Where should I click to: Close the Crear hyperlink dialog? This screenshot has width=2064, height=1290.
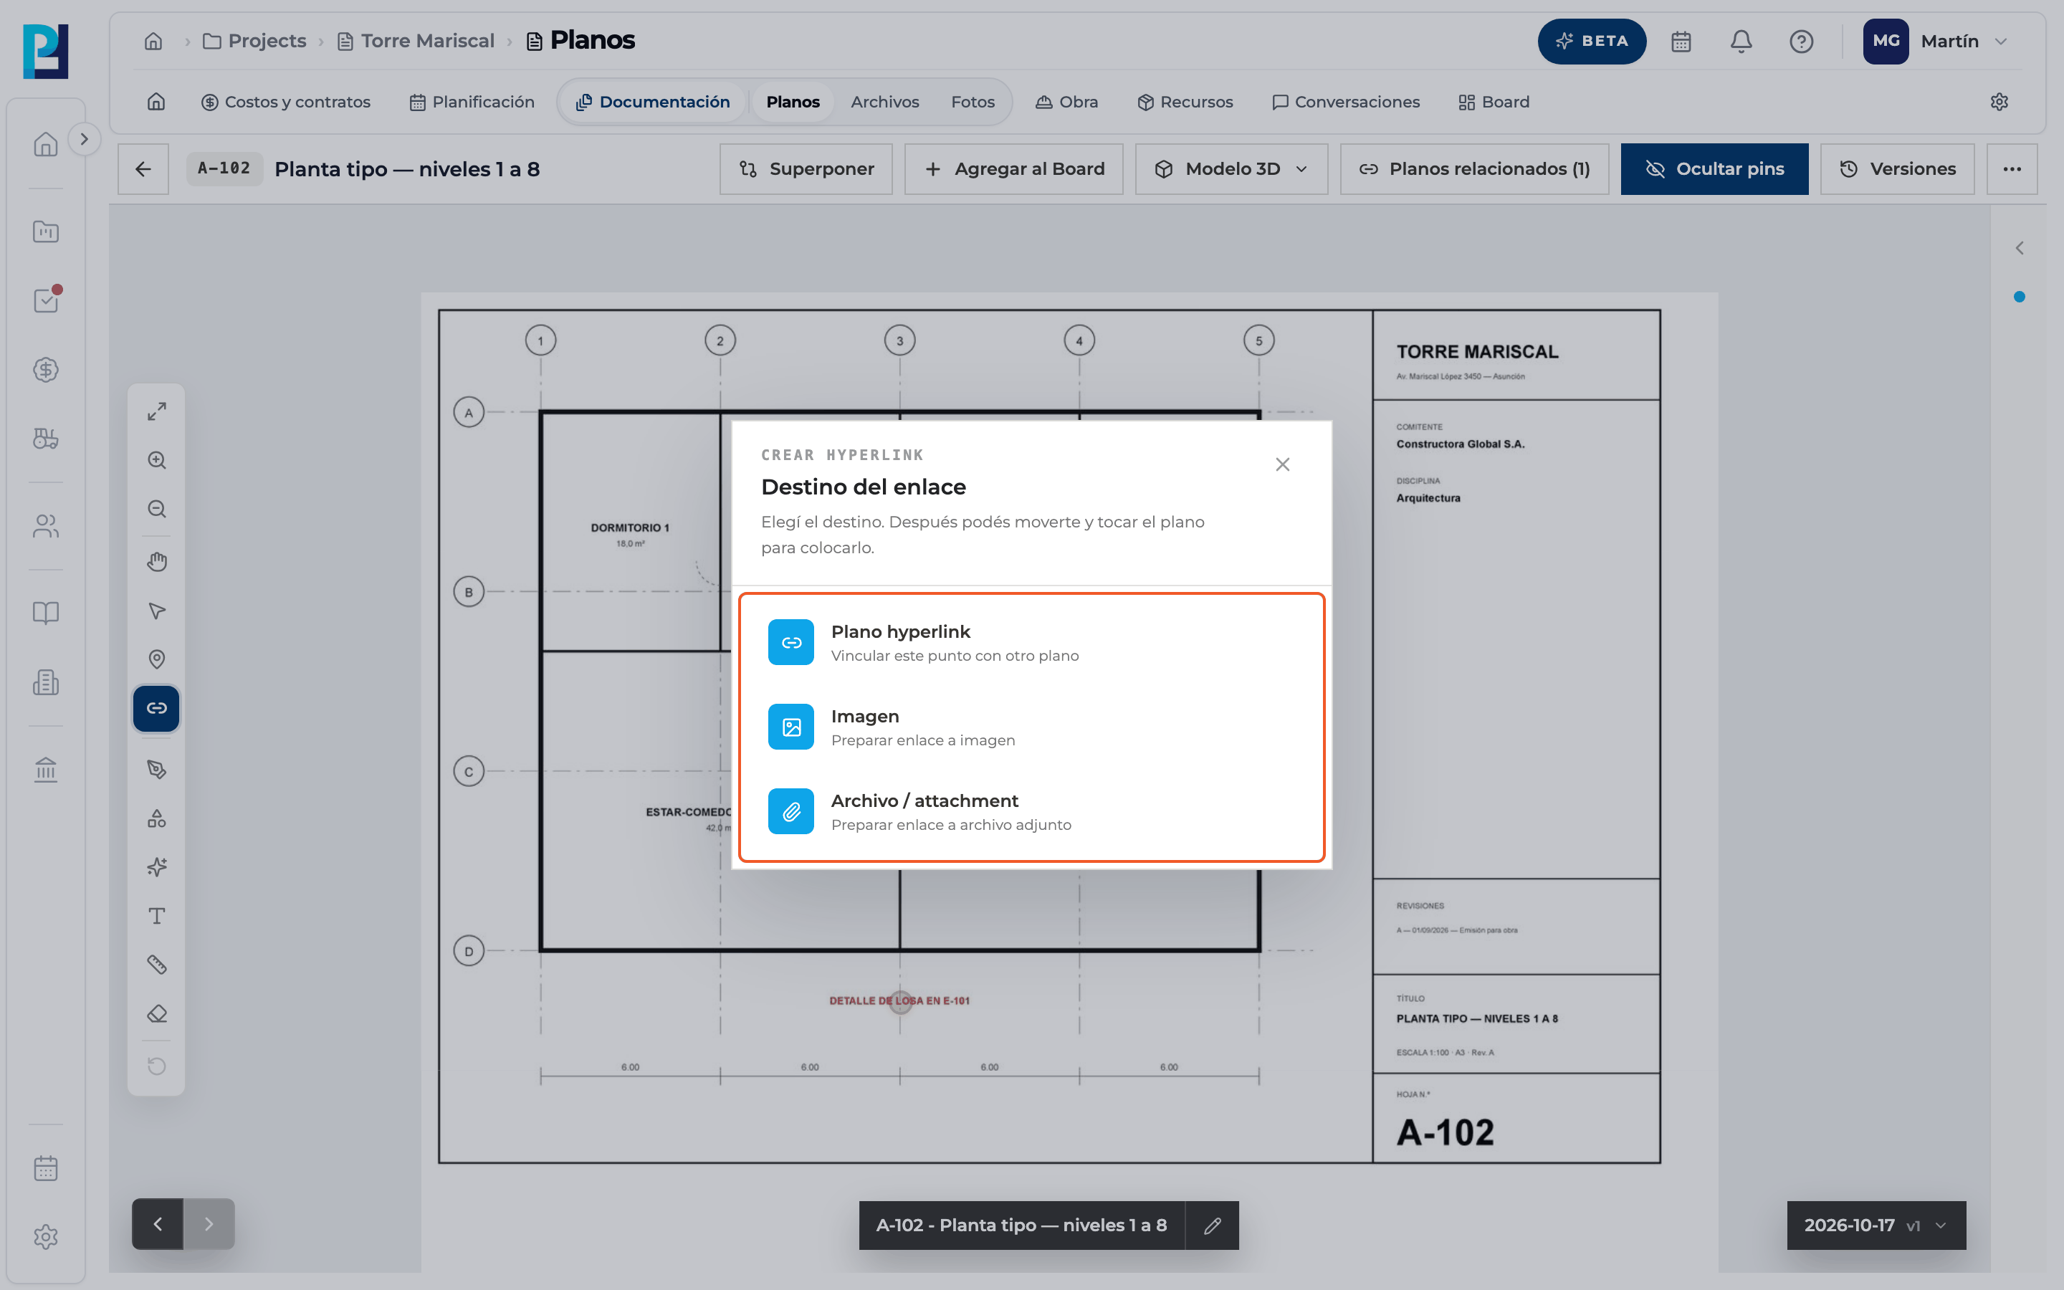[x=1282, y=464]
